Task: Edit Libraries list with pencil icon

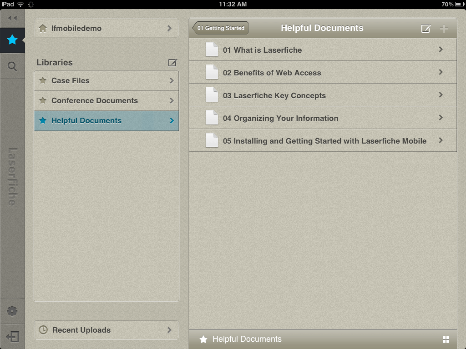Action: tap(172, 63)
